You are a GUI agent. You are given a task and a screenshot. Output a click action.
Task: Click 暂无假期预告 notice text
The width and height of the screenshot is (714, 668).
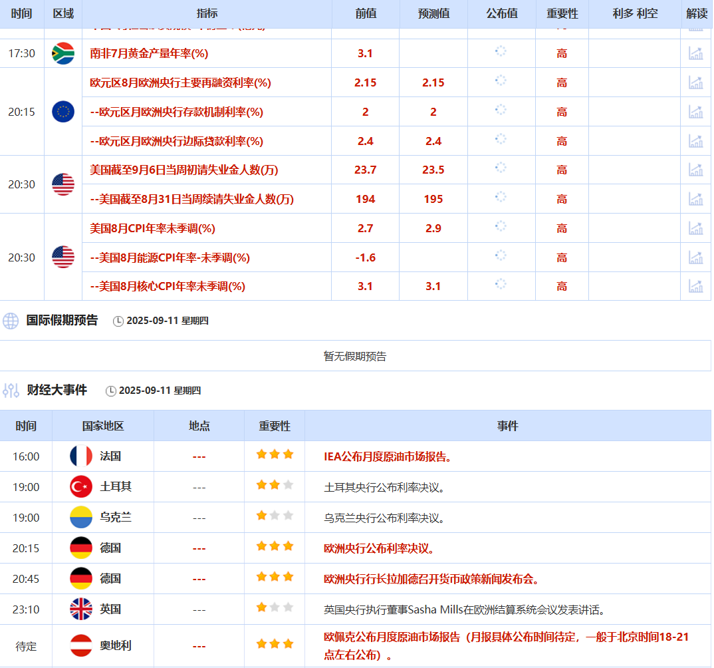tap(355, 356)
